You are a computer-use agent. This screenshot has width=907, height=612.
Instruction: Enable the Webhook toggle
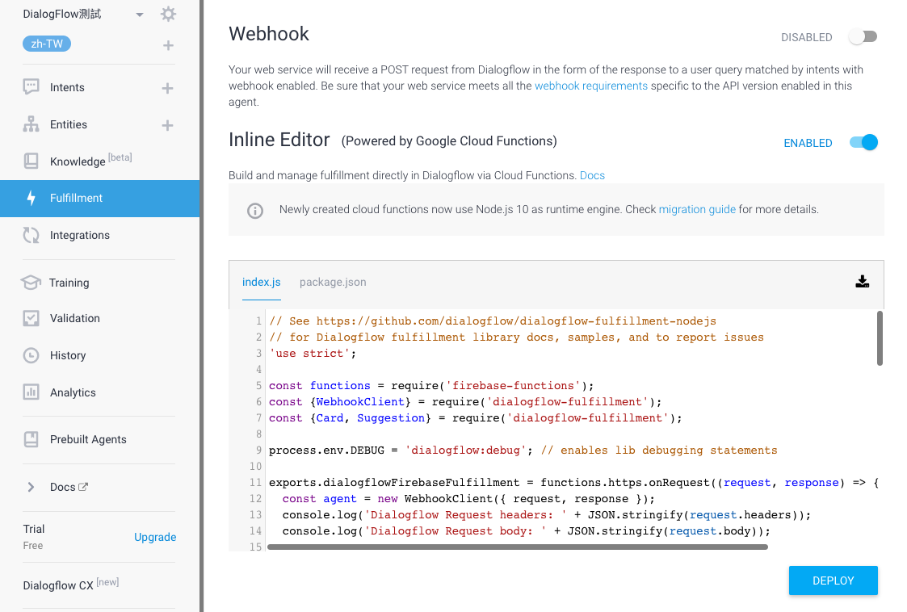(x=863, y=37)
